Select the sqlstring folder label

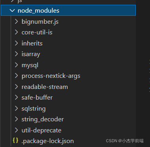click(34, 109)
